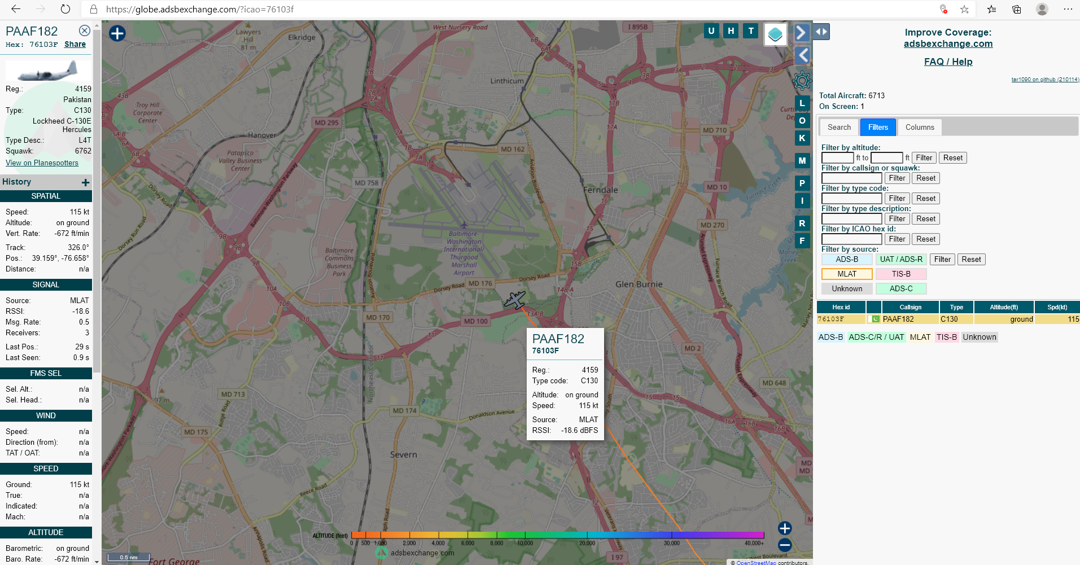Screen dimensions: 1080x565
Task: Toggle the U map button
Action: click(711, 31)
